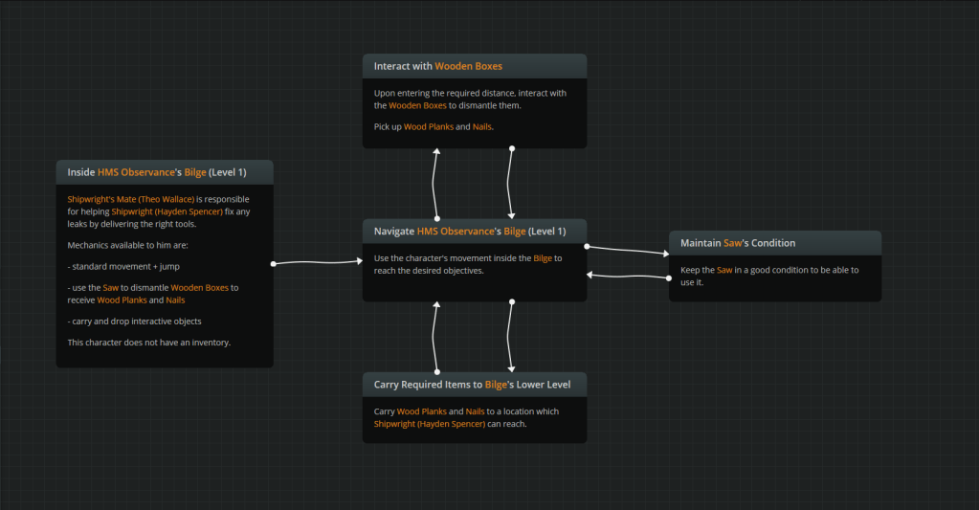Click connection dot on top of Carry Required Items node
The height and width of the screenshot is (510, 979).
[437, 371]
